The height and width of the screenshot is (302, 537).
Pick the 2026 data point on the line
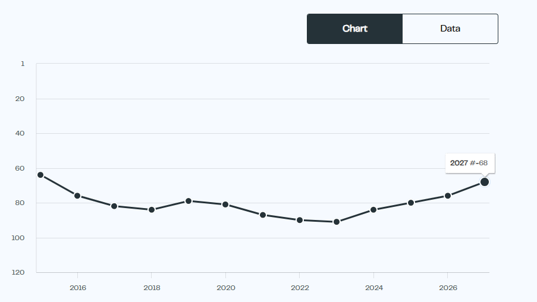click(448, 196)
